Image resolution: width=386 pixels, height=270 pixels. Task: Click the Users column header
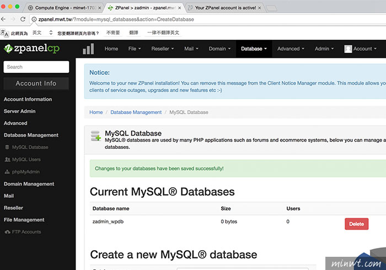pyautogui.click(x=293, y=208)
